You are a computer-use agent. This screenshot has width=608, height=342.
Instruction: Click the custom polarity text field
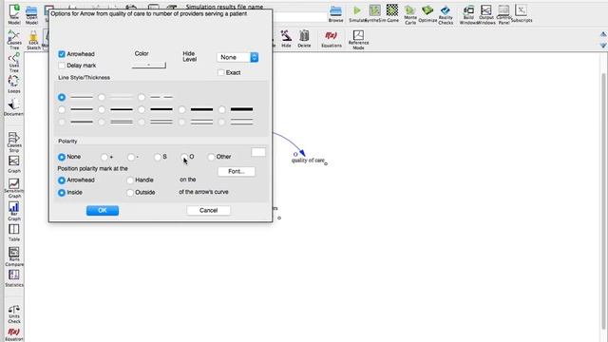click(x=258, y=152)
